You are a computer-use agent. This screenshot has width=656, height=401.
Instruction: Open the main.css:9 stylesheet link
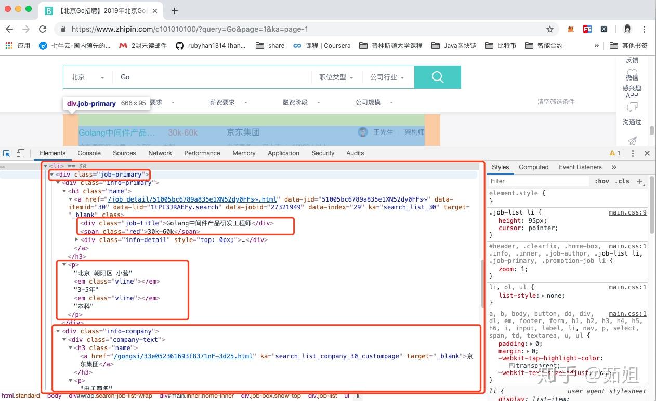click(x=627, y=212)
